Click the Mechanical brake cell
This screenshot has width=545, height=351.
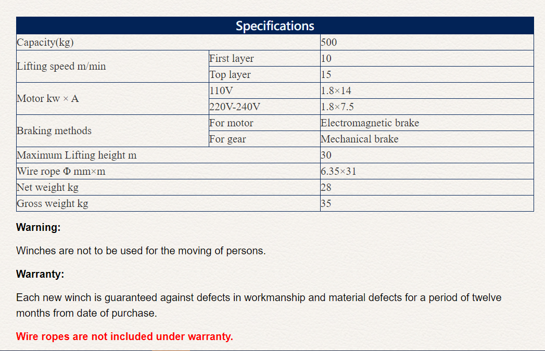pos(427,139)
